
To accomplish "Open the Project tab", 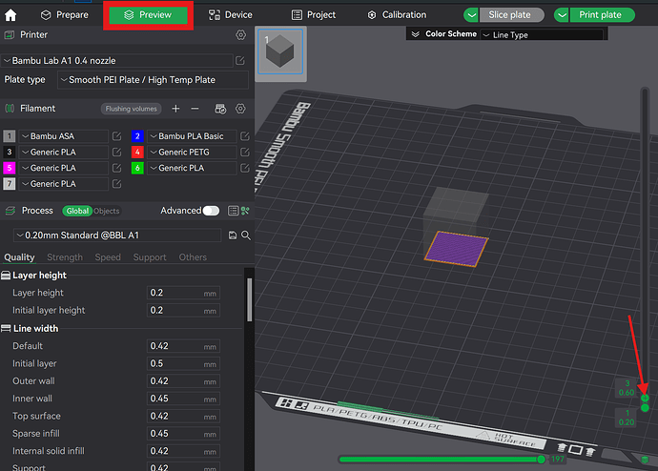I will pos(314,15).
